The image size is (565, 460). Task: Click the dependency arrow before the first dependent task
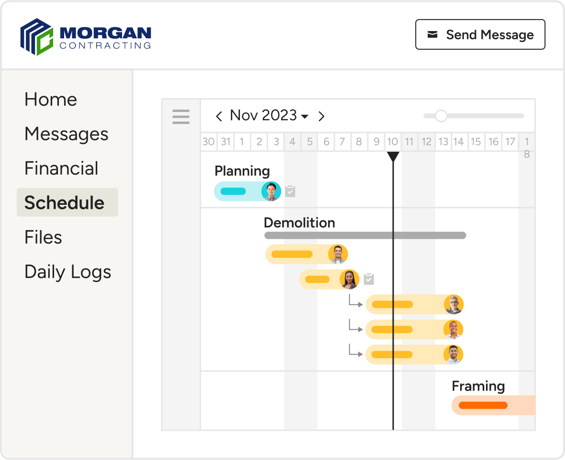point(356,301)
